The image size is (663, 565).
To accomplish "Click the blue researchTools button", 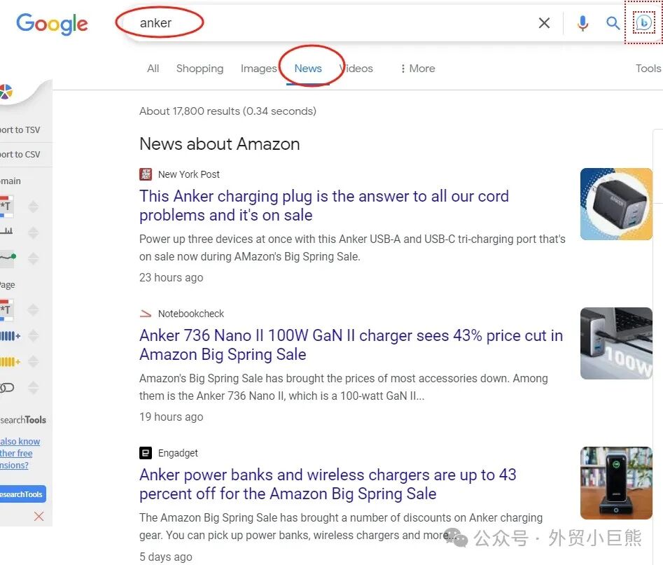I will tap(23, 494).
